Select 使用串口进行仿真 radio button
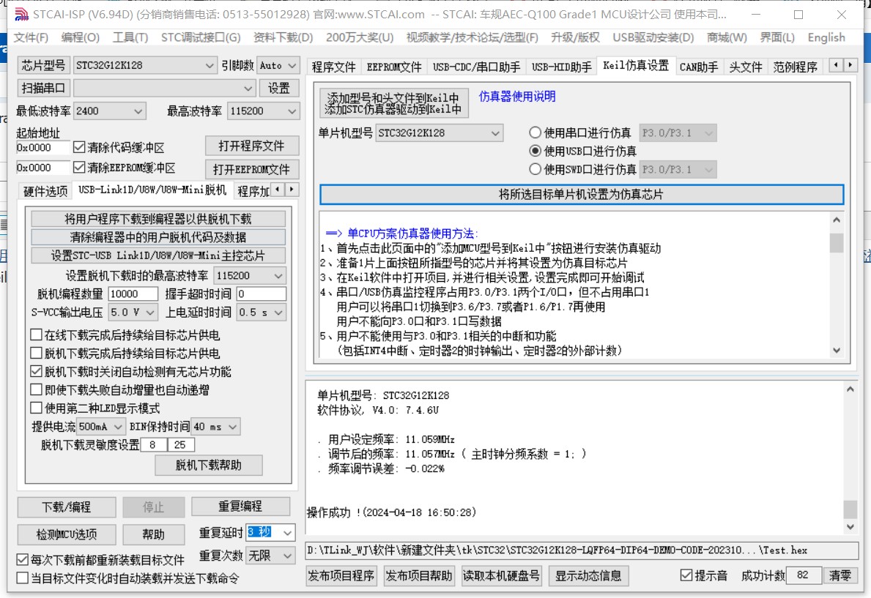 535,132
